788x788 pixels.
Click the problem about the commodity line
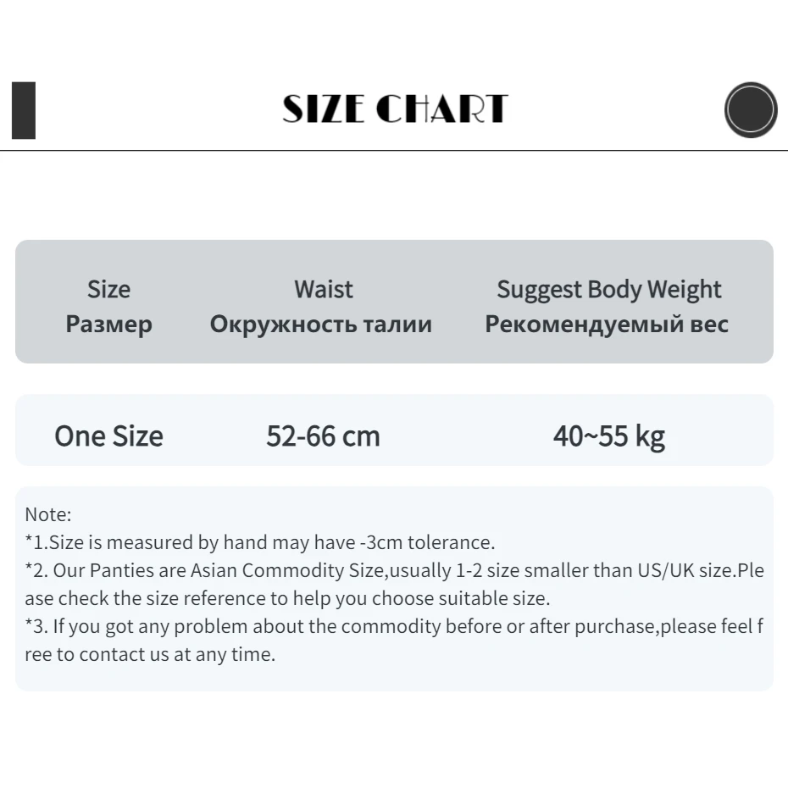394,627
